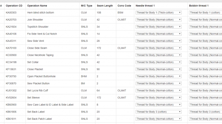
Task: Select operation code KA70100
Action: tap(11, 48)
